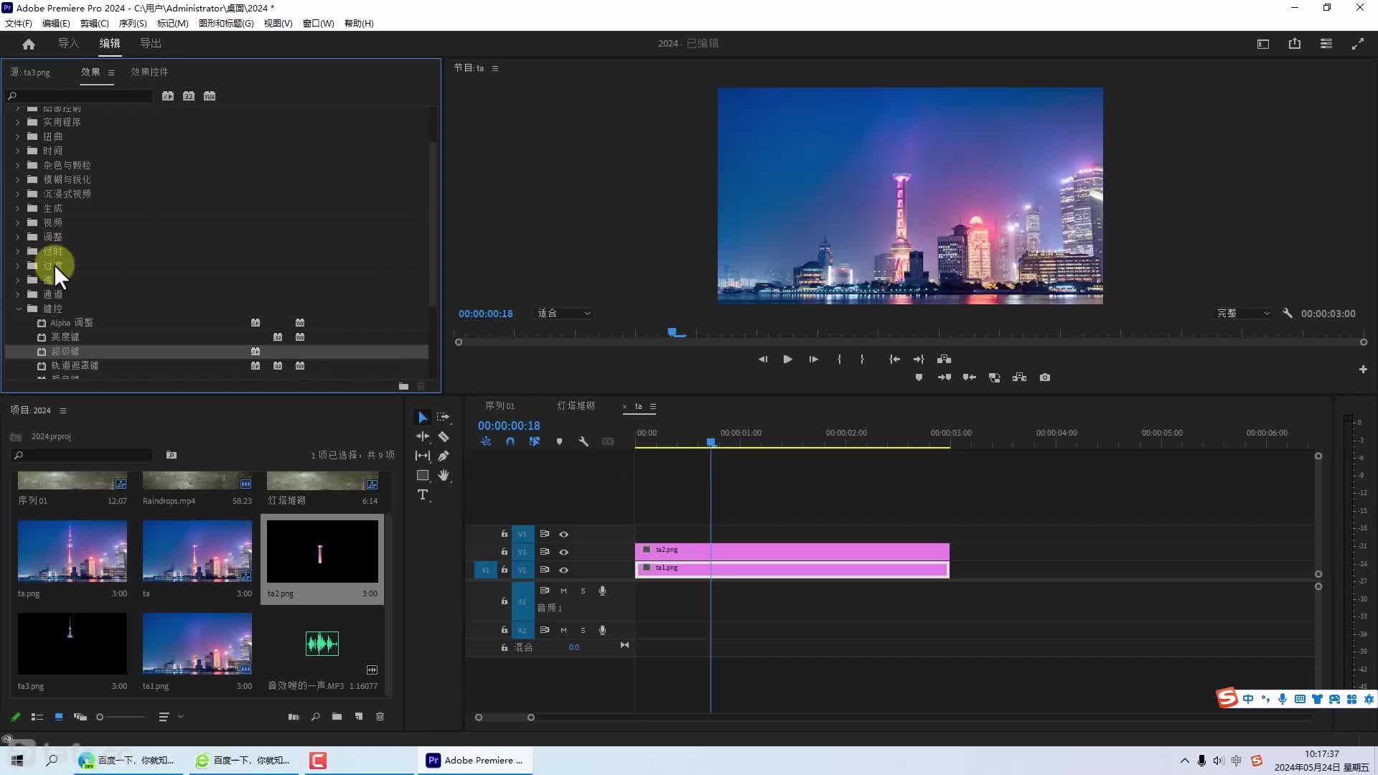Image resolution: width=1378 pixels, height=775 pixels.
Task: Select the Slip tool
Action: point(423,456)
